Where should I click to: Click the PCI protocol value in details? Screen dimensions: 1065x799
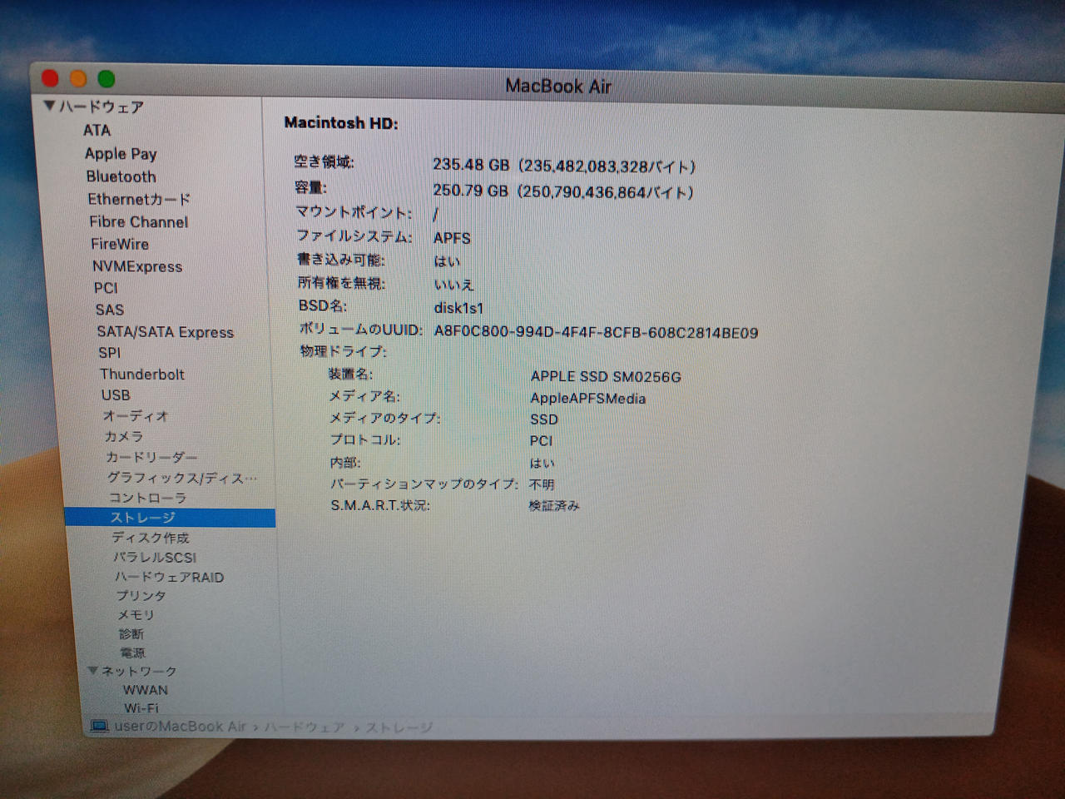541,441
